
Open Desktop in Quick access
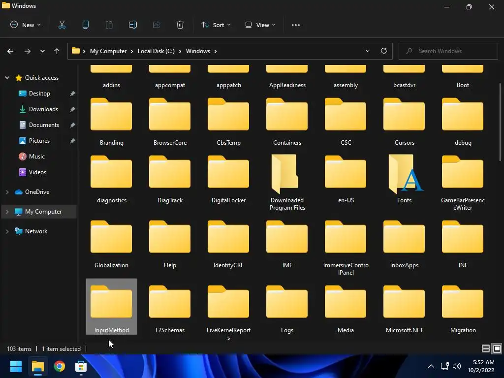coord(39,94)
